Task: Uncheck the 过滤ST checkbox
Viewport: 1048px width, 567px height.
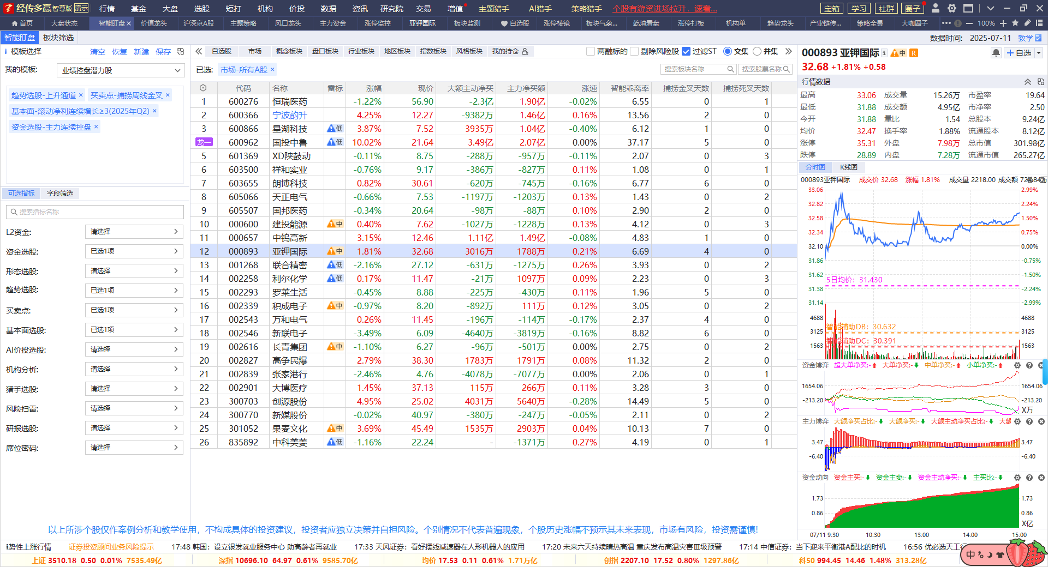Action: coord(686,51)
